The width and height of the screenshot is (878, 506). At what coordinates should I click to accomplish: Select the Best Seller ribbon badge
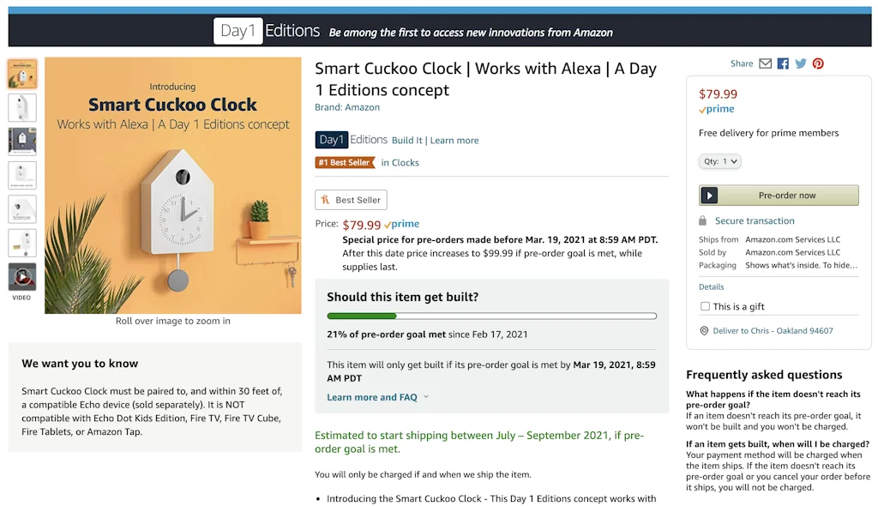351,199
